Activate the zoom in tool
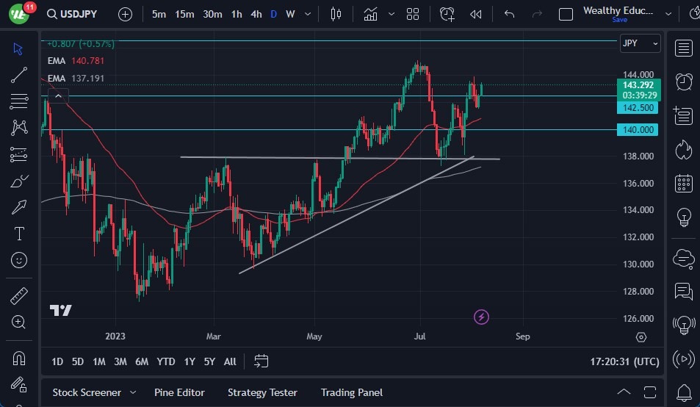Viewport: 700px width, 407px height. coord(19,322)
